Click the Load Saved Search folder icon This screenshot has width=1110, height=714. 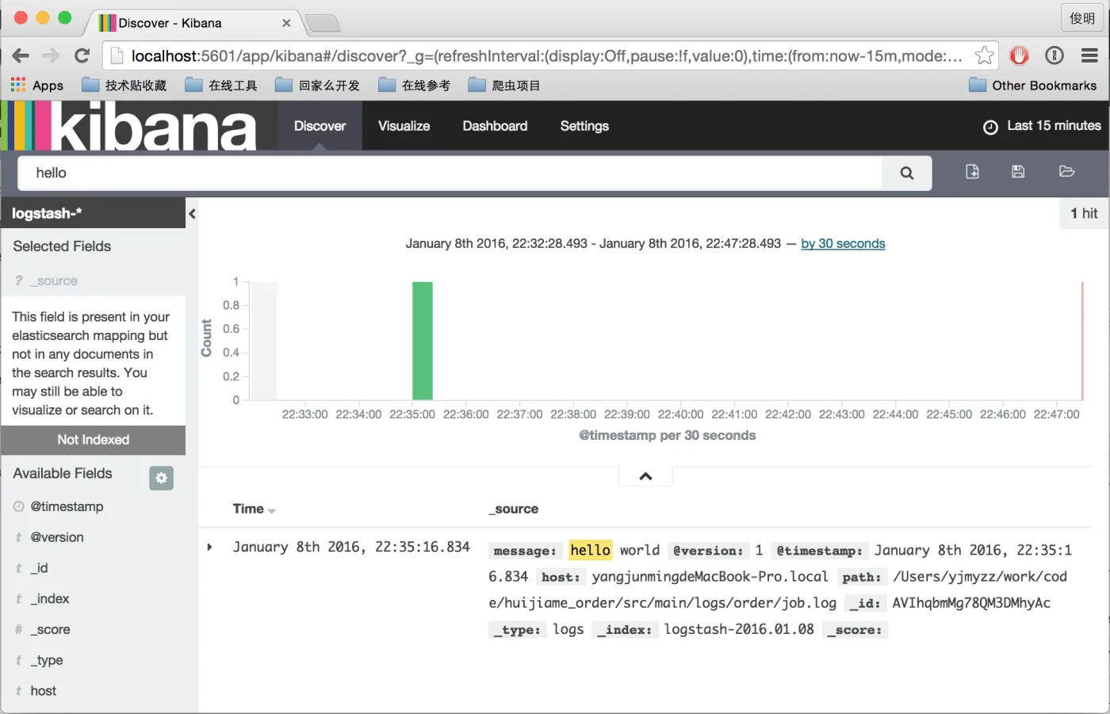click(x=1066, y=172)
